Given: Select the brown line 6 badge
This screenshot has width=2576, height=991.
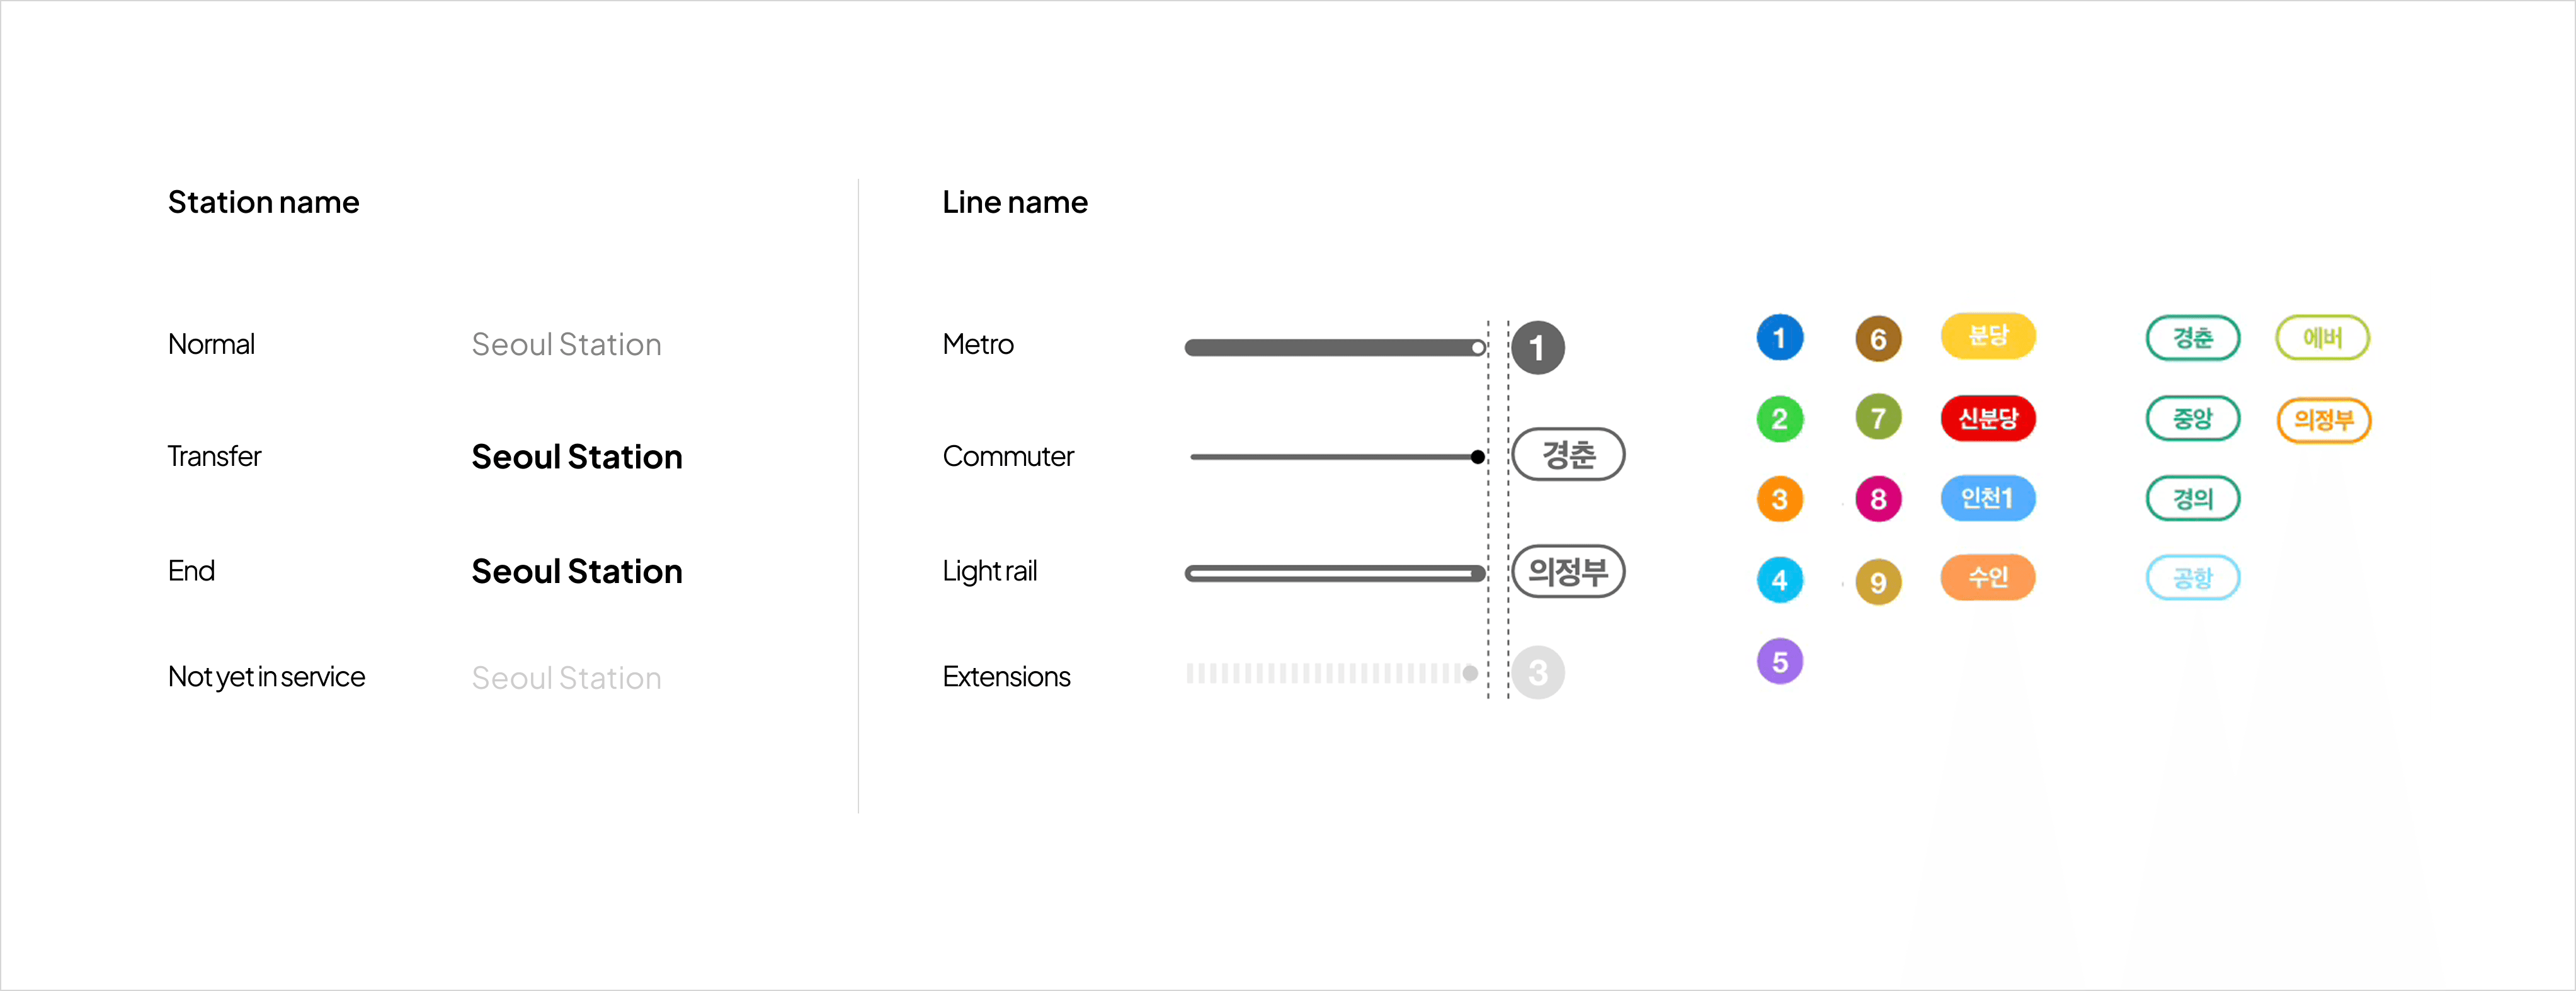Looking at the screenshot, I should tap(1877, 339).
